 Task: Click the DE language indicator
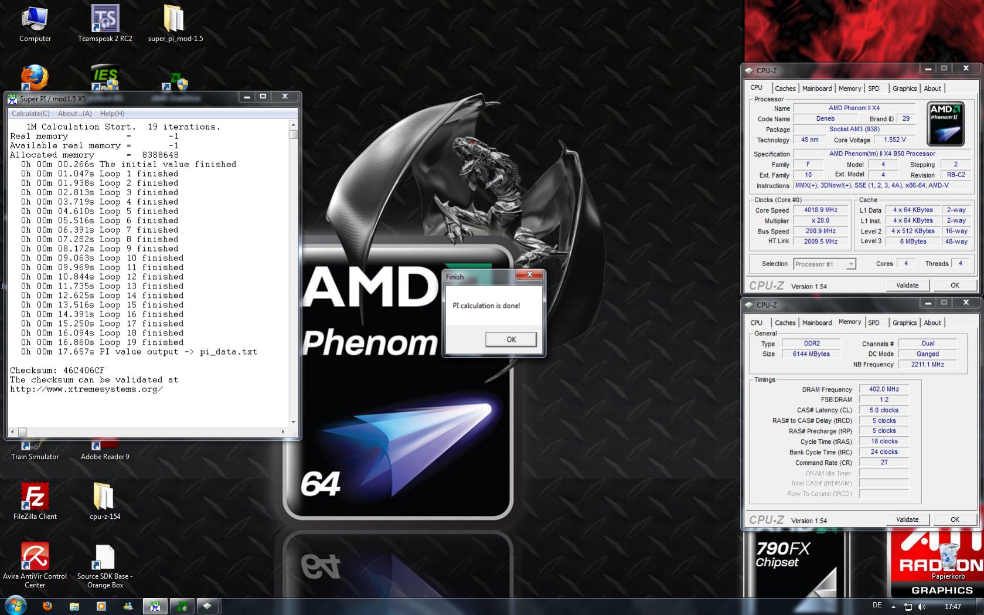click(877, 606)
